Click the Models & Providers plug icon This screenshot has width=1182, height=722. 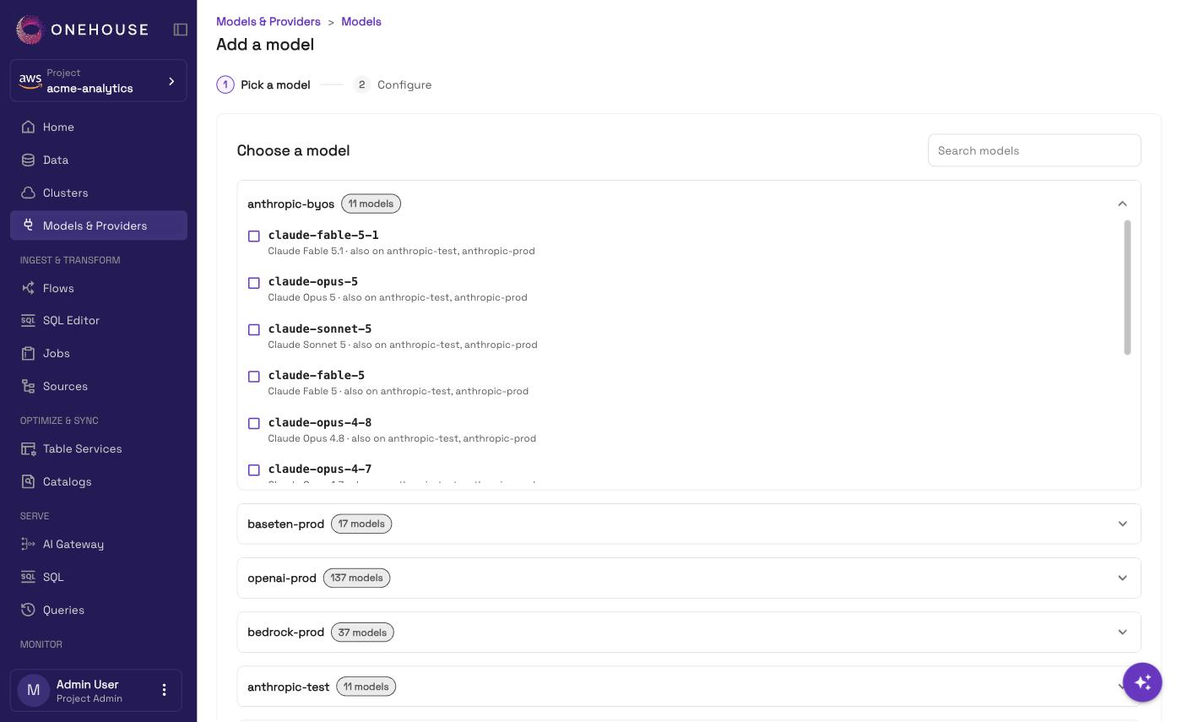28,225
